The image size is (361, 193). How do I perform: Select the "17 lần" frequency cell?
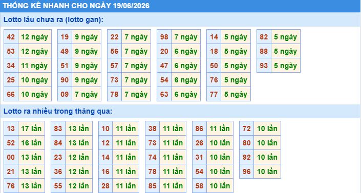31,128
